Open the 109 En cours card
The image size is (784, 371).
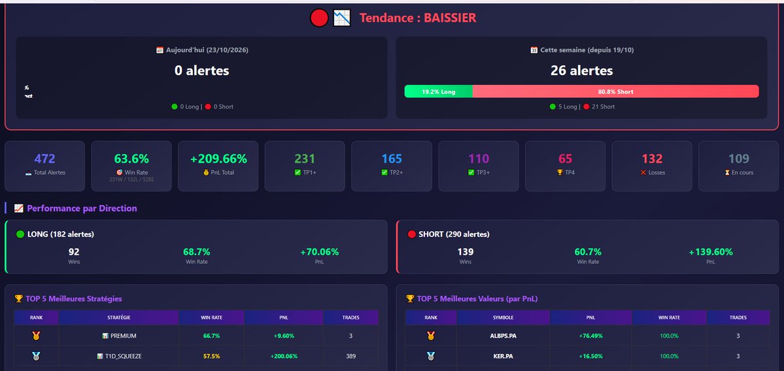point(738,166)
